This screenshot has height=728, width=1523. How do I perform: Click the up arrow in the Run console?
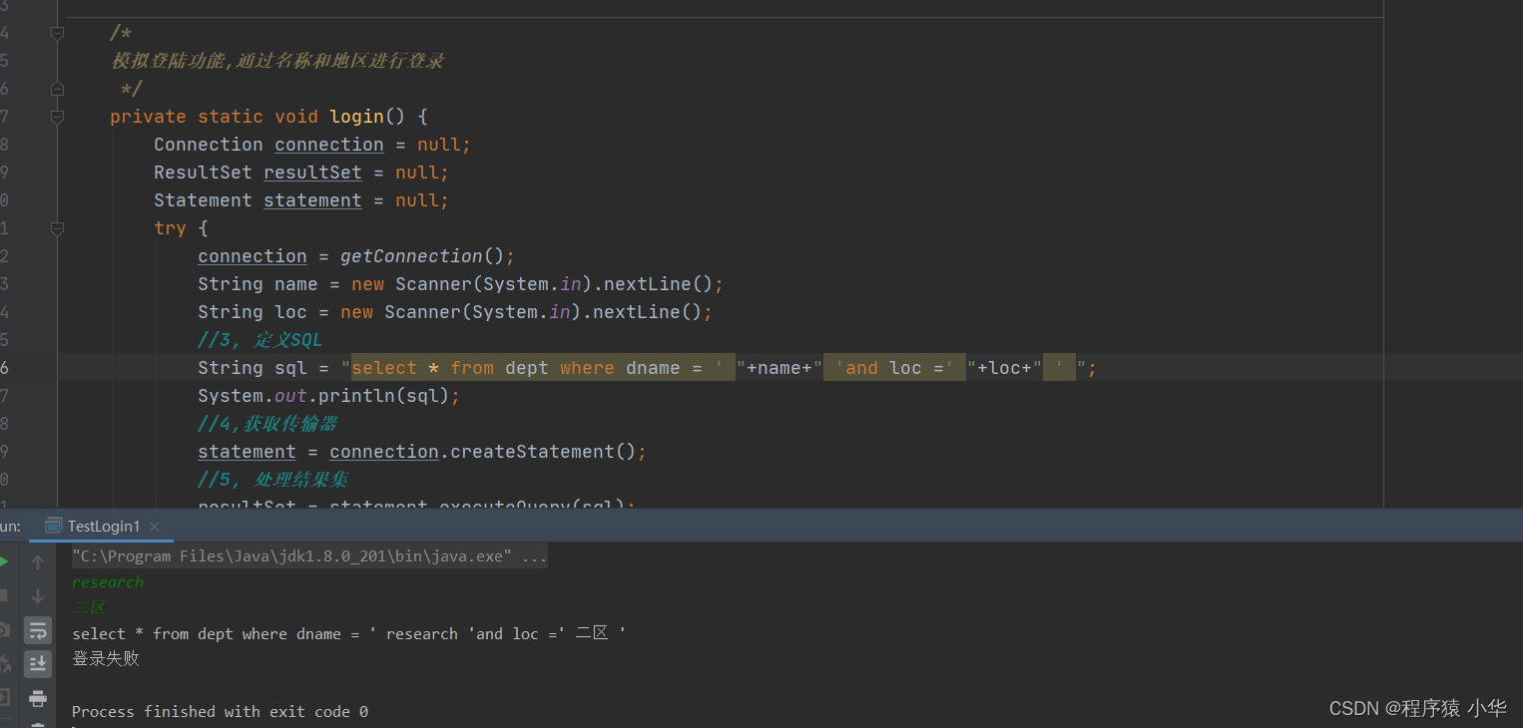pyautogui.click(x=38, y=562)
